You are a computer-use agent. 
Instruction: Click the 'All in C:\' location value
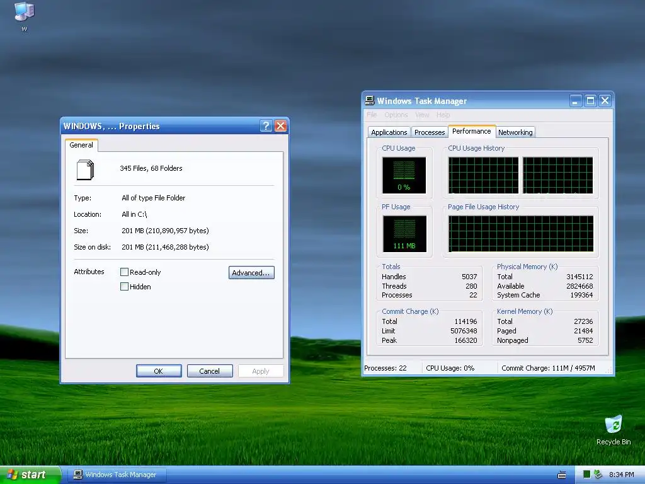134,214
